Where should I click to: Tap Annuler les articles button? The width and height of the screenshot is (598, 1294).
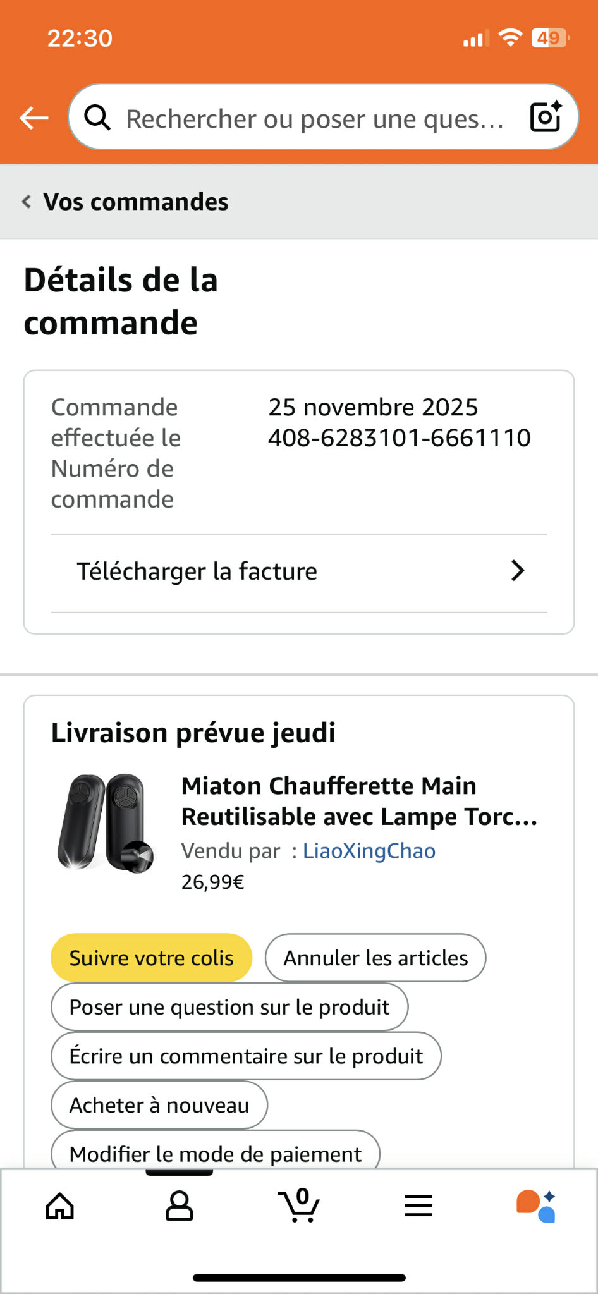[x=375, y=958]
